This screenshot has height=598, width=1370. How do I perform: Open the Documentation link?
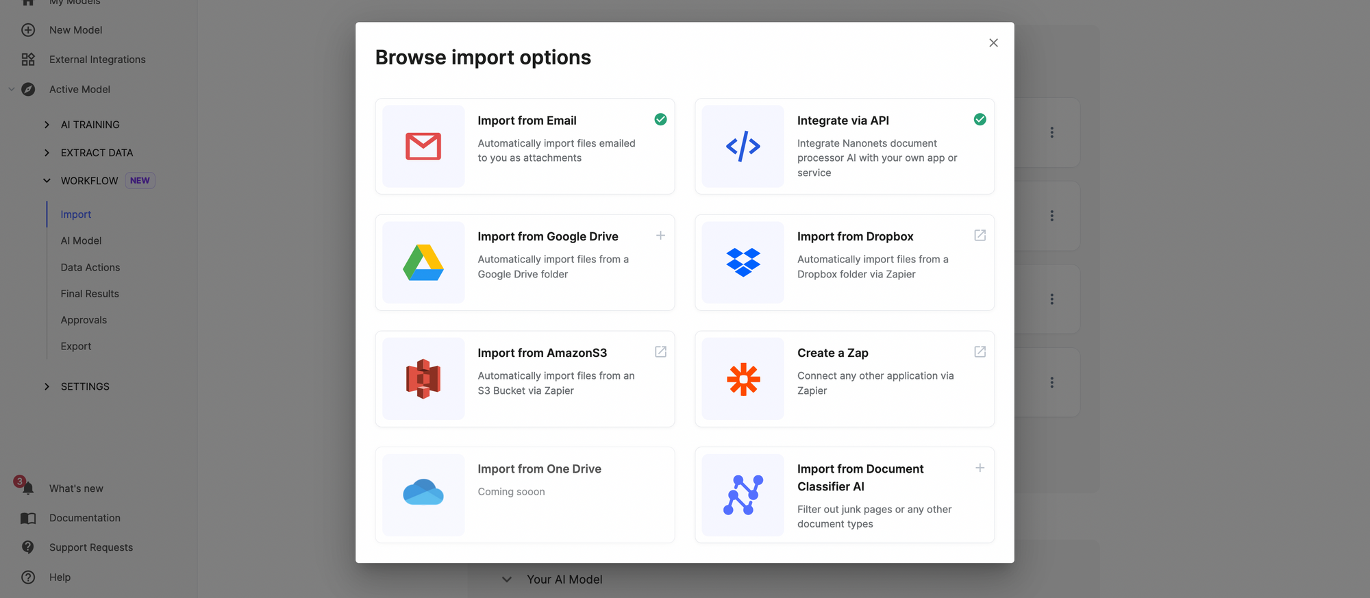[85, 518]
